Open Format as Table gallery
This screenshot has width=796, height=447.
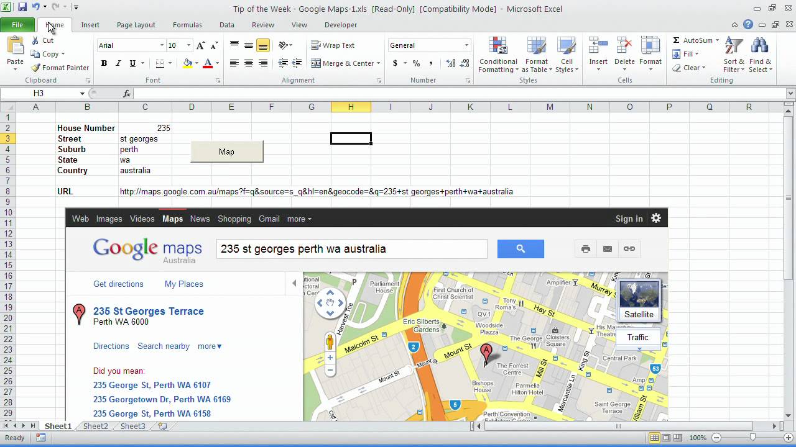(x=536, y=55)
